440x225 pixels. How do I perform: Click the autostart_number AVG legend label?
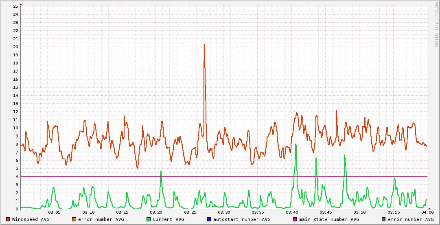click(242, 219)
